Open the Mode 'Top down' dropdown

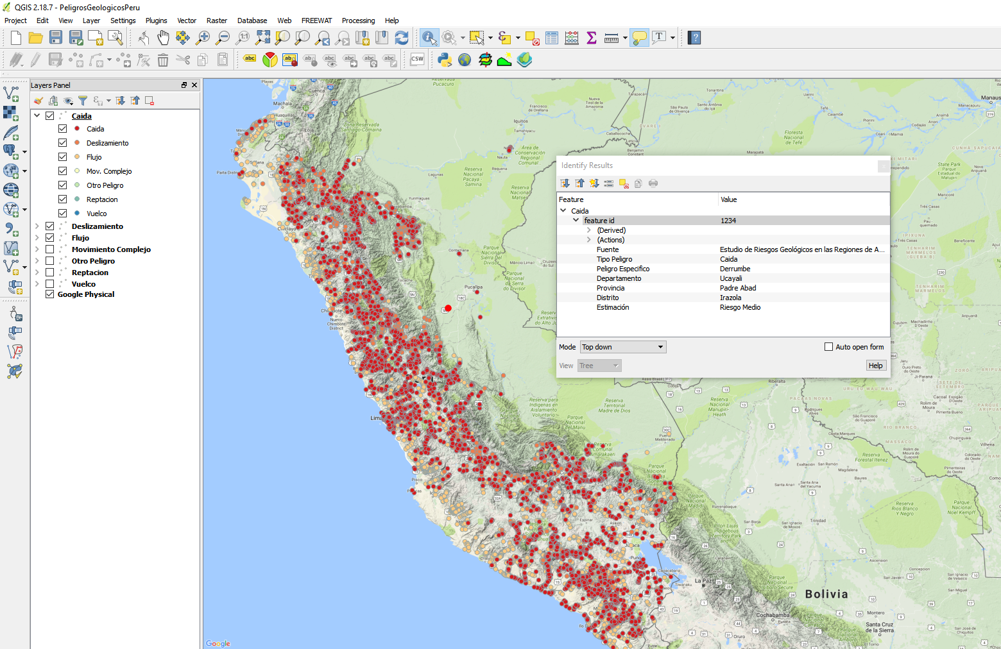tap(623, 347)
